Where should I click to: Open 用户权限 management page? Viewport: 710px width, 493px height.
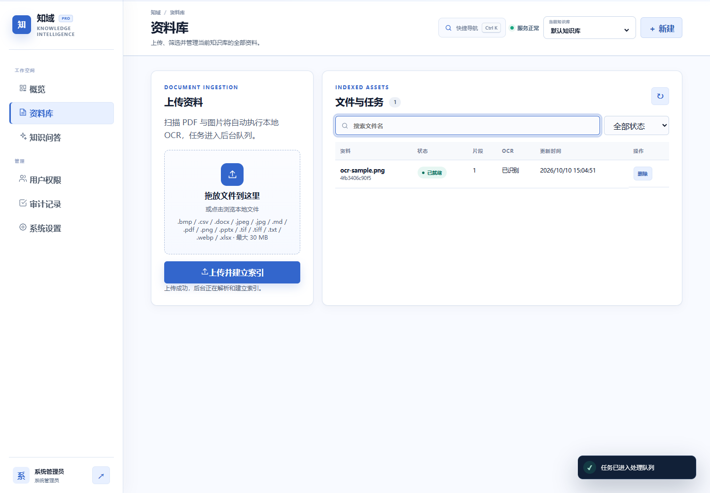pyautogui.click(x=62, y=180)
